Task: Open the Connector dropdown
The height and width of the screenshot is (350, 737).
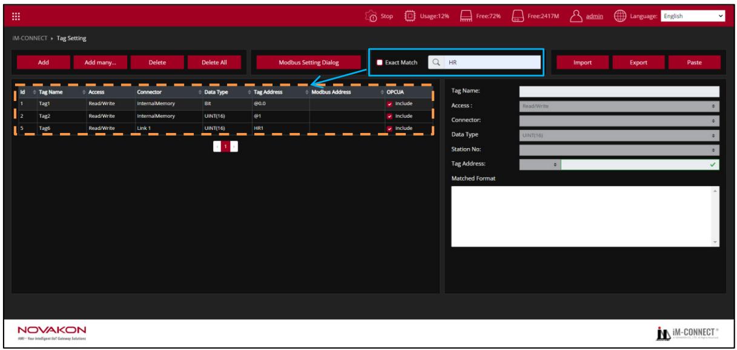Action: [x=620, y=120]
